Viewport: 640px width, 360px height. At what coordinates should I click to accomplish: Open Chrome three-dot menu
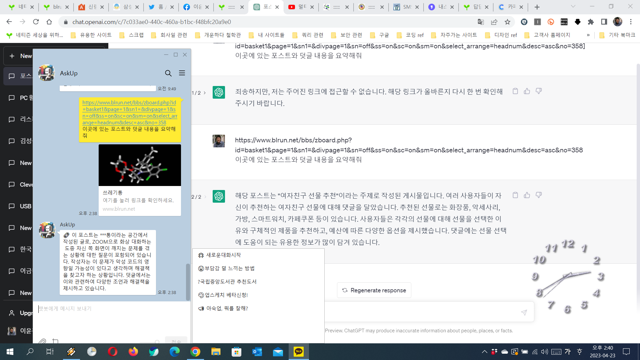[x=631, y=22]
